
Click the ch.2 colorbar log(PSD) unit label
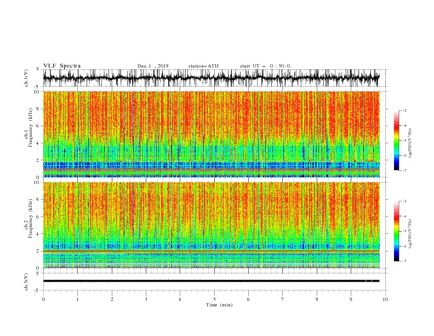pos(410,234)
